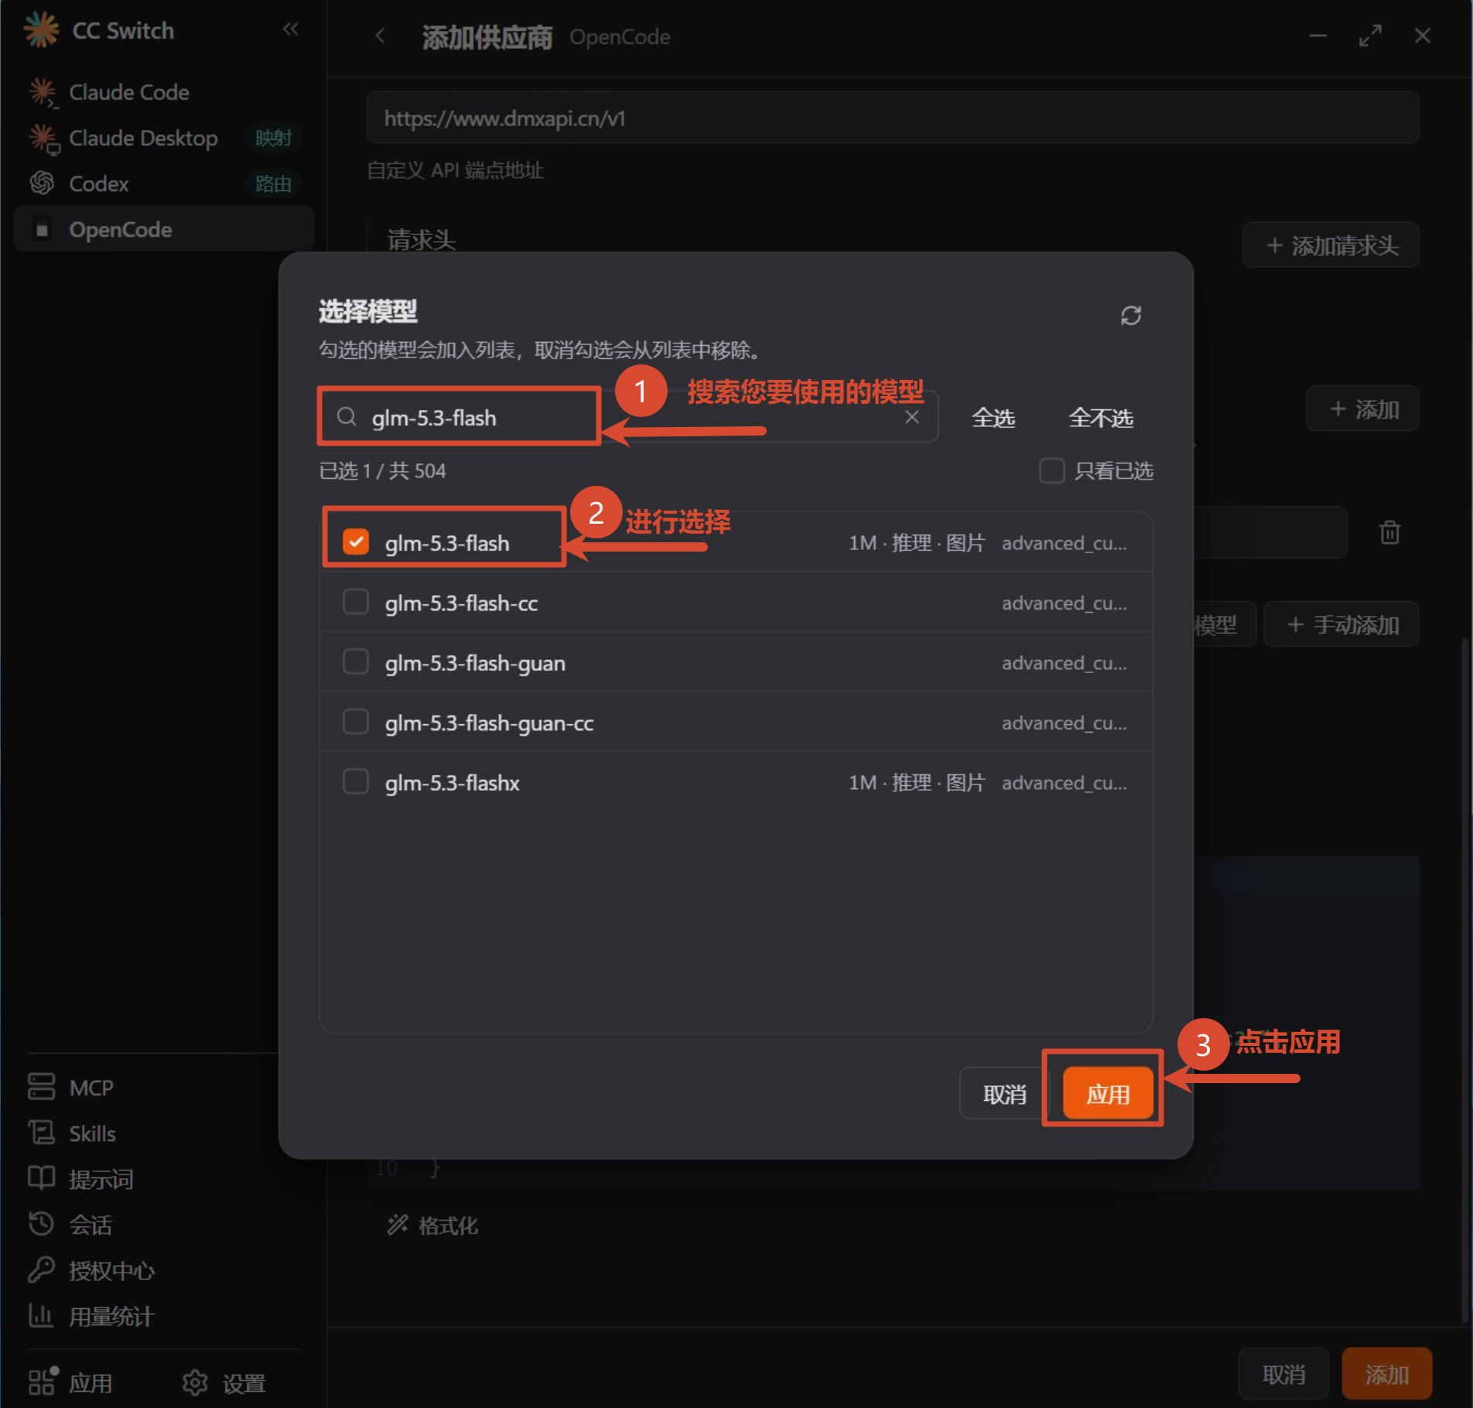Viewport: 1473px width, 1408px height.
Task: Clear the model search box with X
Action: pyautogui.click(x=912, y=417)
